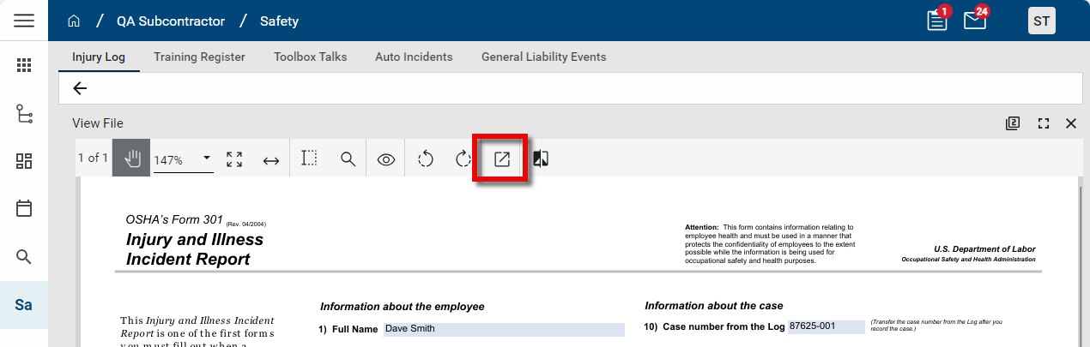Click the compare documents icon
Image resolution: width=1090 pixels, height=347 pixels.
coord(541,159)
